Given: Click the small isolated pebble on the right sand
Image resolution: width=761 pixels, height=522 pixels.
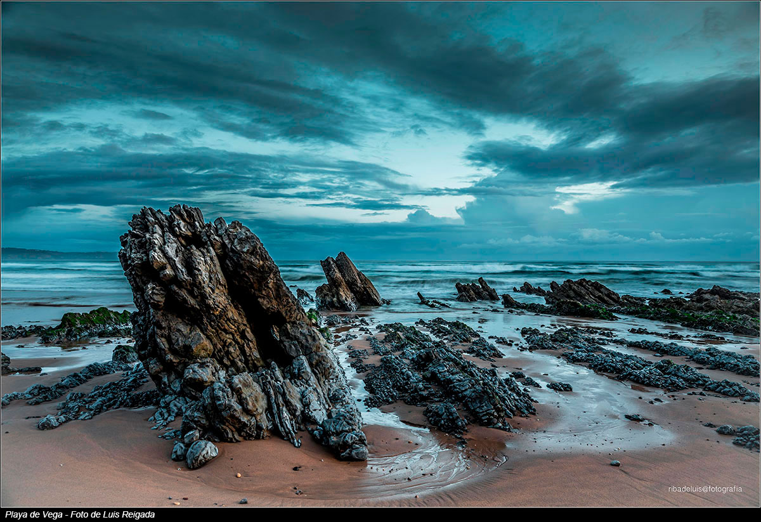Looking at the screenshot, I should (615, 463).
